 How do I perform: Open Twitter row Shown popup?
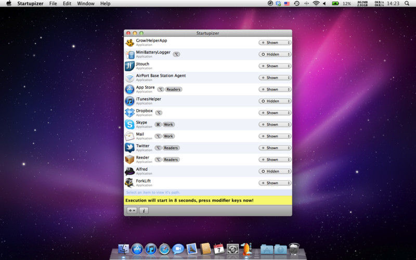point(275,148)
